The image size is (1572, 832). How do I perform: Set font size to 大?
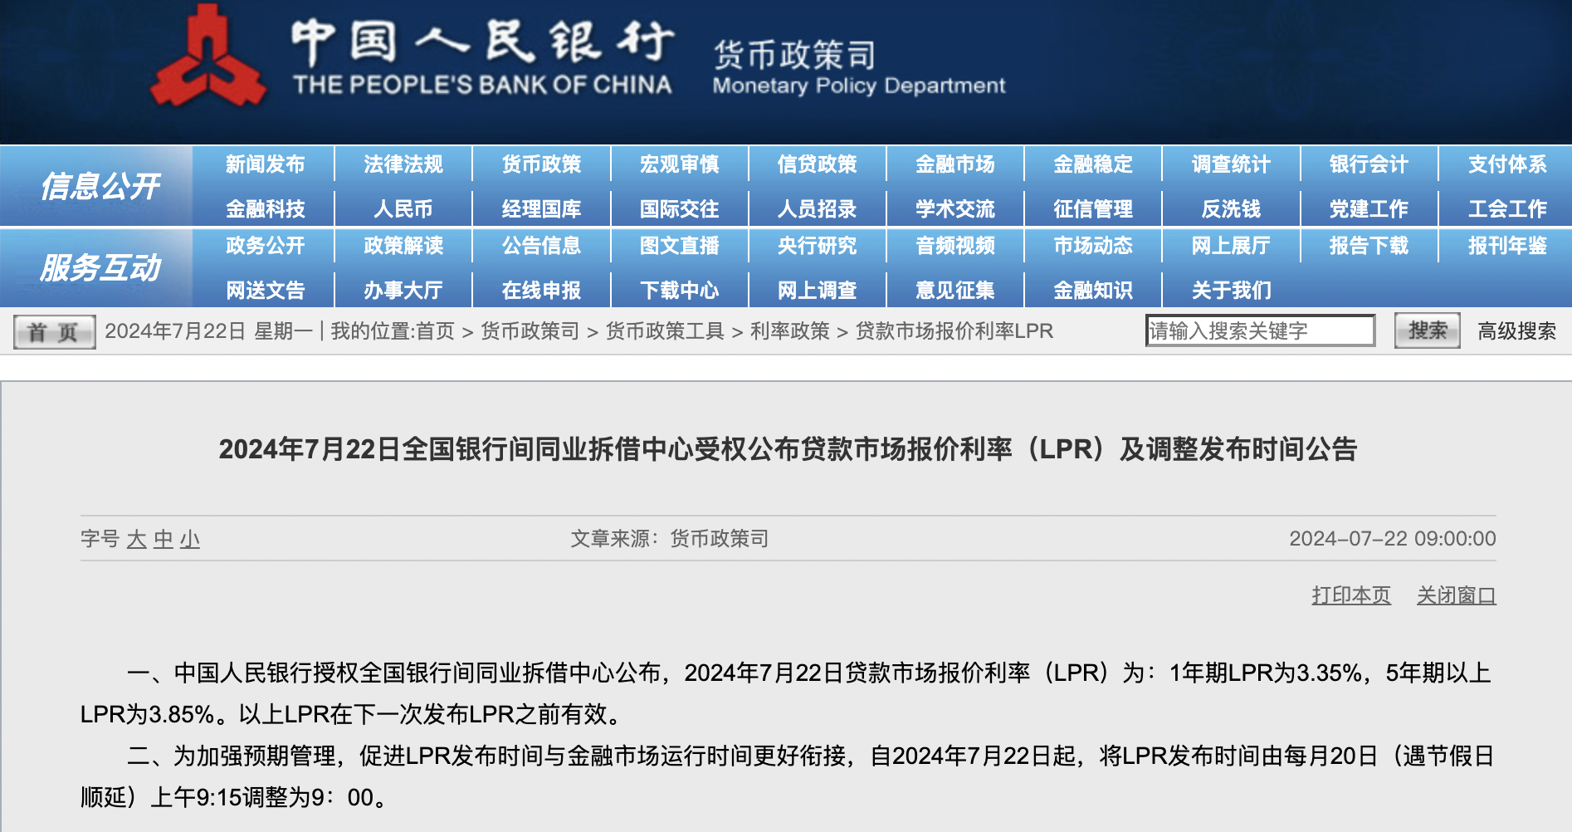137,540
